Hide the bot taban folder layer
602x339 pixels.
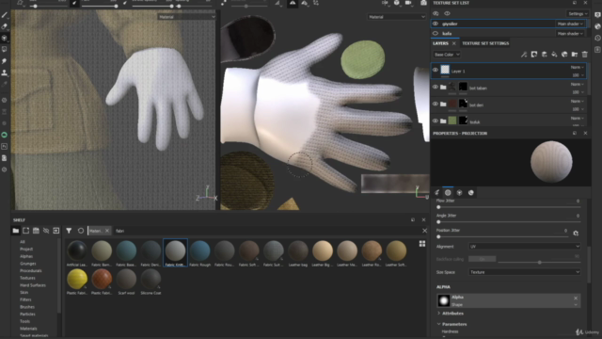[436, 87]
